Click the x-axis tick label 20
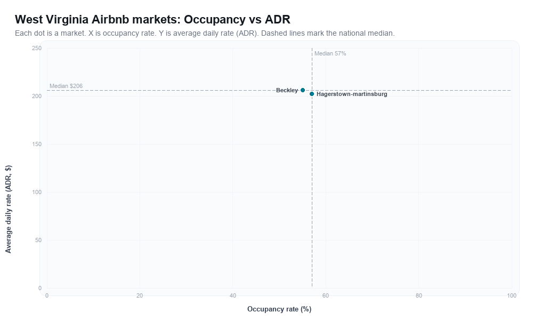 click(140, 296)
